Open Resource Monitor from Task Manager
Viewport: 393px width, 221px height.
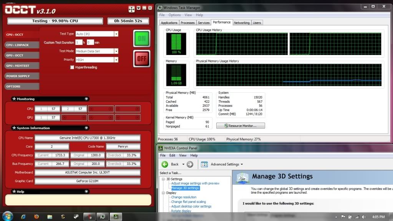240,126
